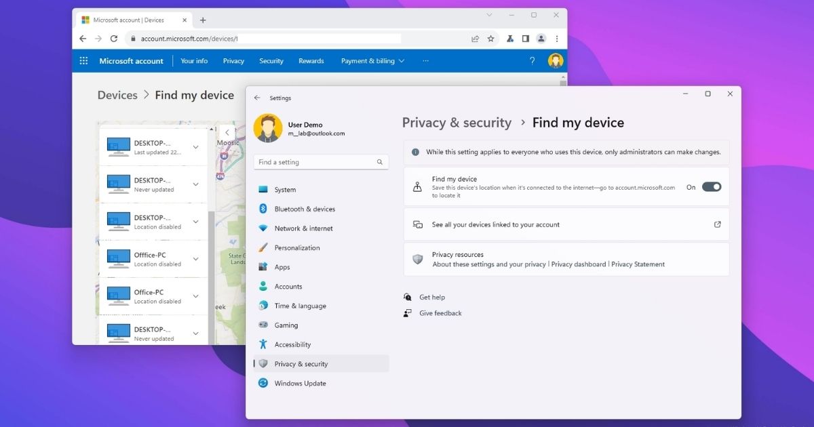Click the User Demo profile avatar

click(x=268, y=128)
